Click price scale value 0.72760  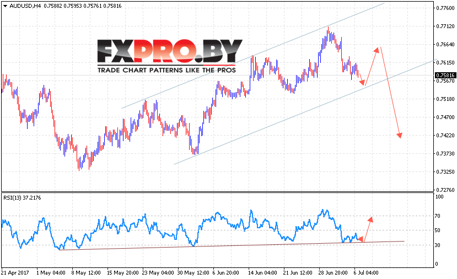click(445, 190)
